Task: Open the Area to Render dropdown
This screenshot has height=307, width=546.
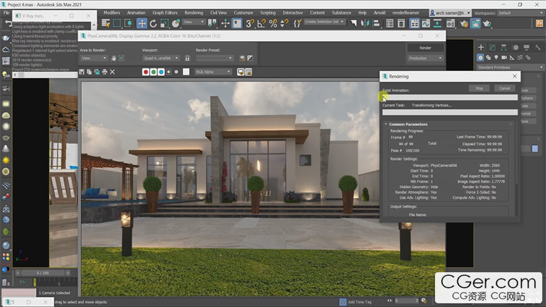Action: point(94,58)
